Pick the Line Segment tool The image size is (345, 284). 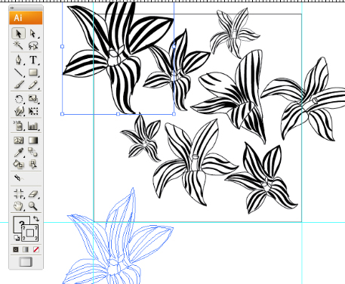(19, 73)
